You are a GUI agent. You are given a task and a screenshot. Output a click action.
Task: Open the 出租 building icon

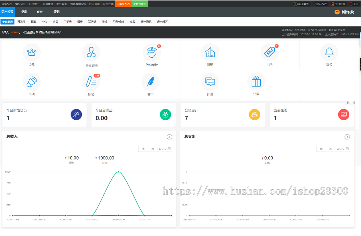click(210, 52)
